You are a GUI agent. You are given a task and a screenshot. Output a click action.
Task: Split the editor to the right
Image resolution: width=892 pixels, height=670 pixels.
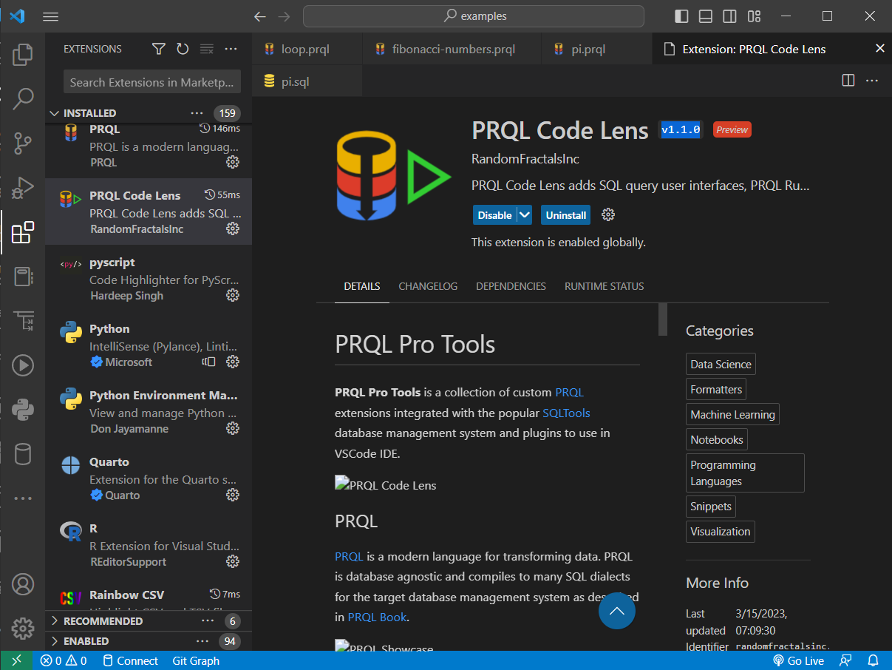click(x=848, y=81)
